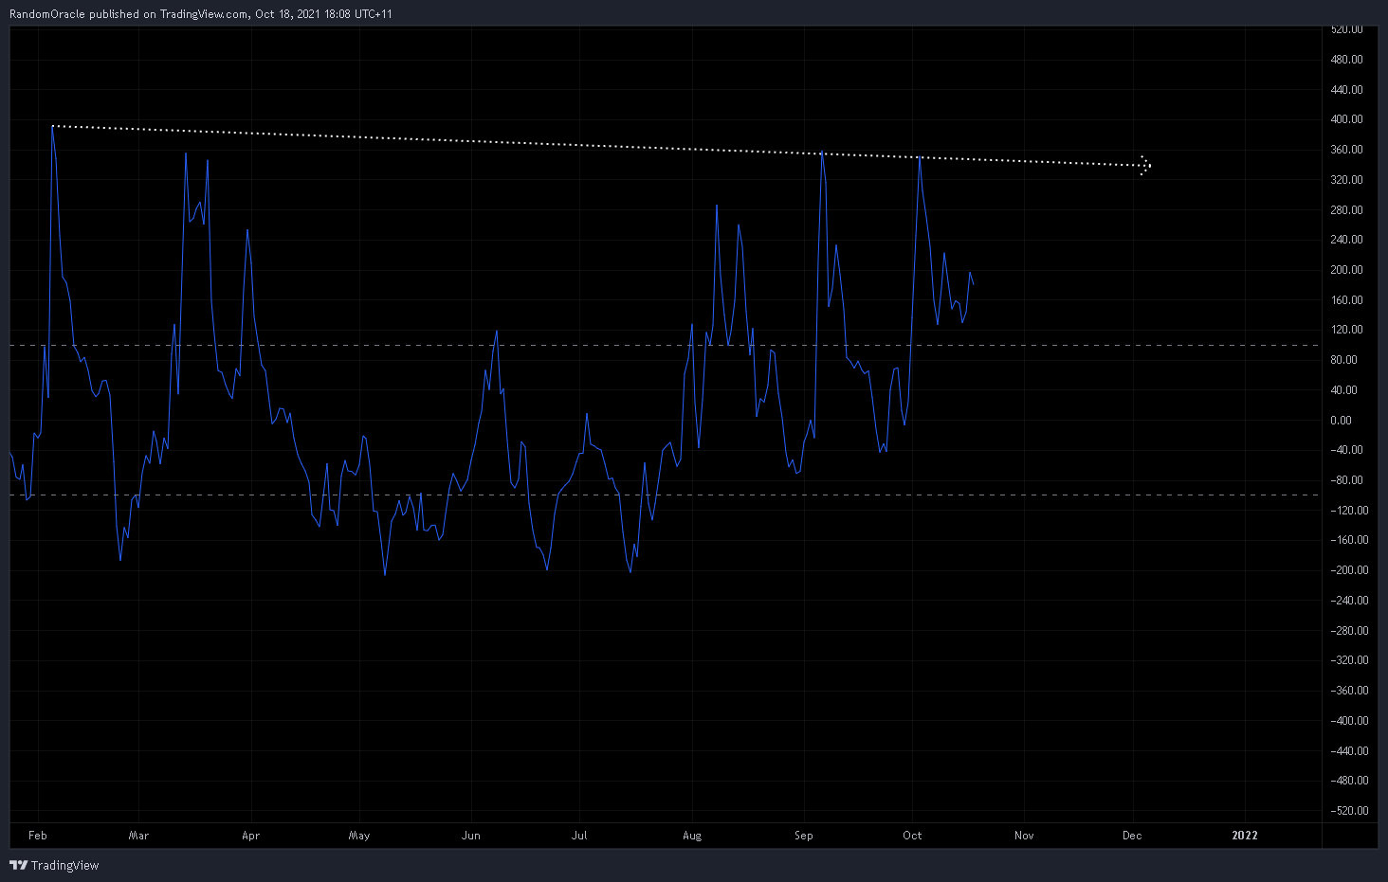Click the −80.00 price scale value
This screenshot has width=1388, height=882.
(1346, 480)
